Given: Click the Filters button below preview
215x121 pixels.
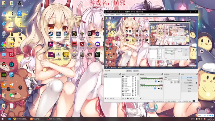Looking at the screenshot, I should coord(136,71).
